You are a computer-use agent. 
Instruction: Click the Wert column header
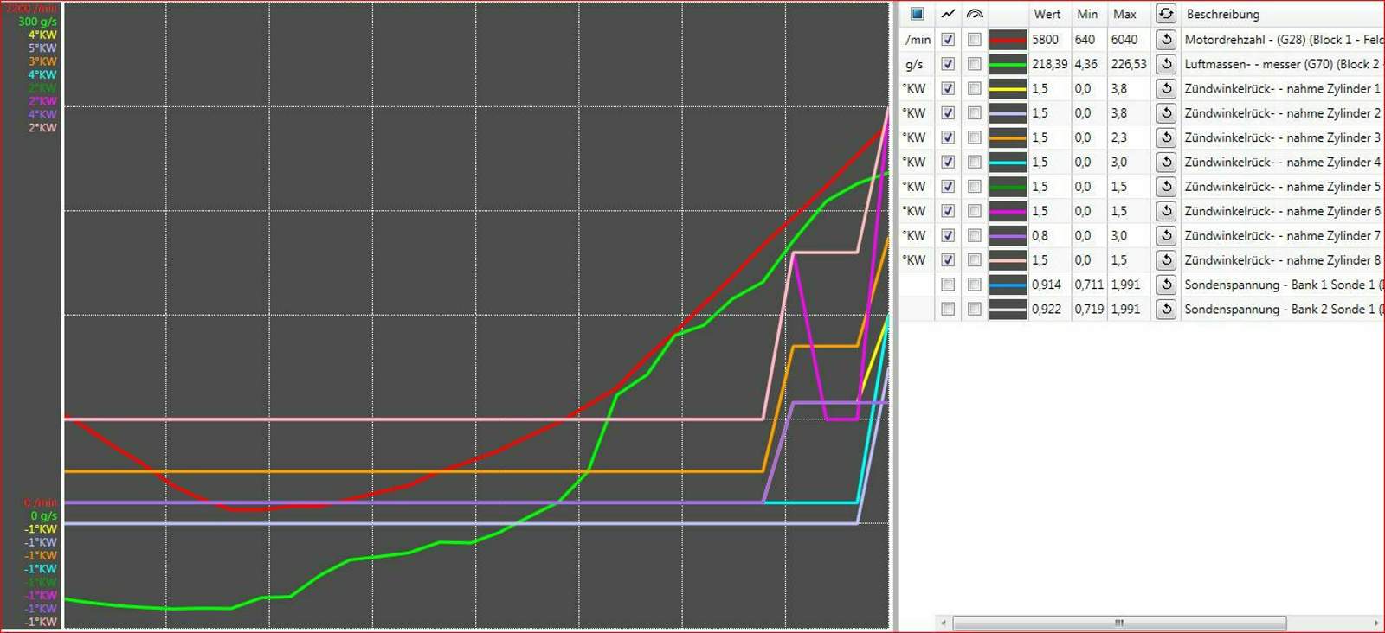coord(1047,14)
